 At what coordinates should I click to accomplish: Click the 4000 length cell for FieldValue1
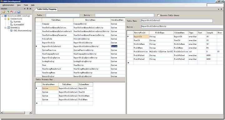[x=212, y=55]
